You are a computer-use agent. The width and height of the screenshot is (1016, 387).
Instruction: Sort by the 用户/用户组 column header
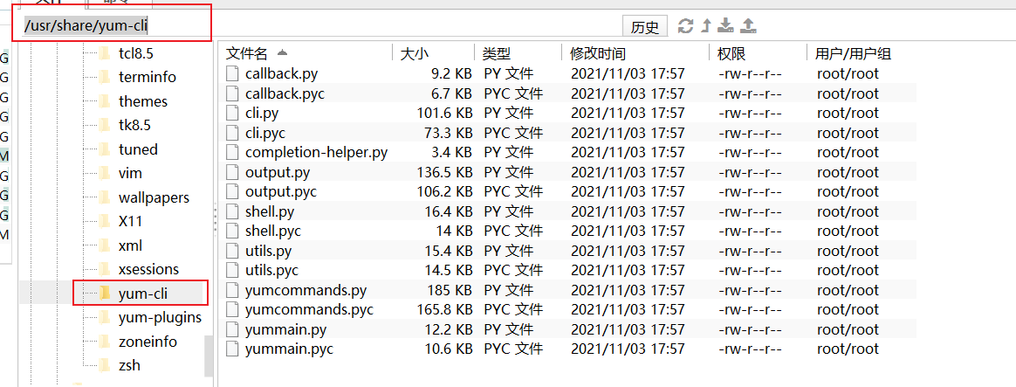(x=854, y=53)
